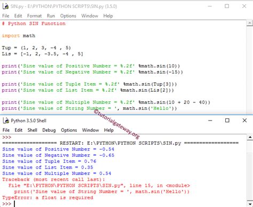
Task: Click Shell scrollbar up arrow
Action: click(x=250, y=137)
